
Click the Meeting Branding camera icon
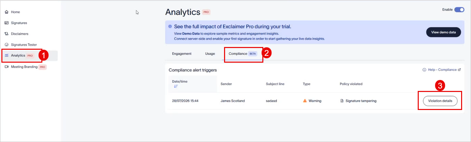pos(6,67)
